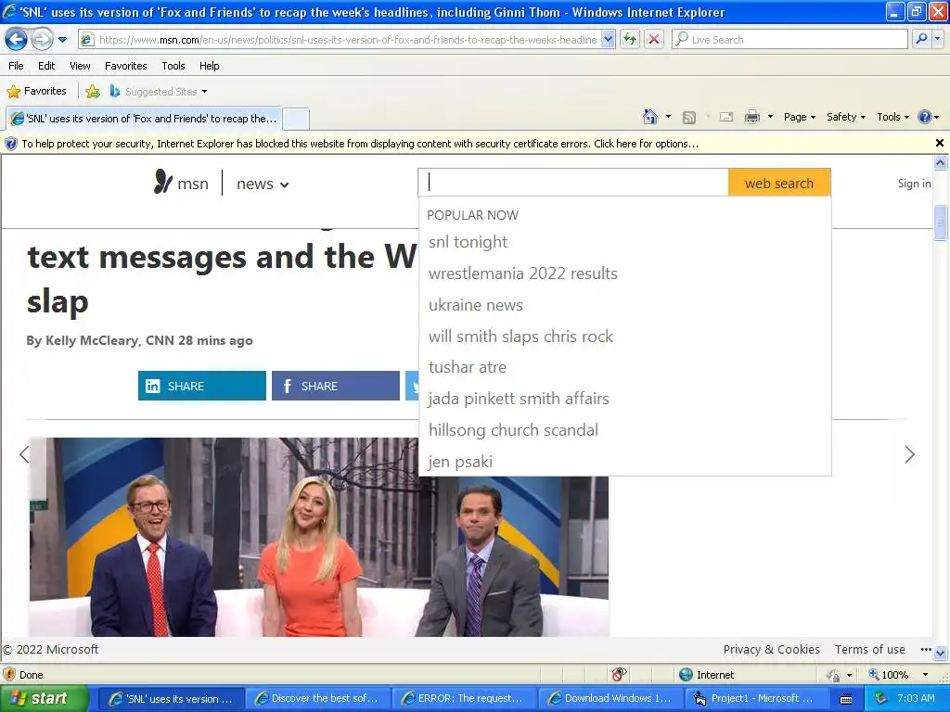Expand the address bar URL dropdown

pyautogui.click(x=608, y=39)
